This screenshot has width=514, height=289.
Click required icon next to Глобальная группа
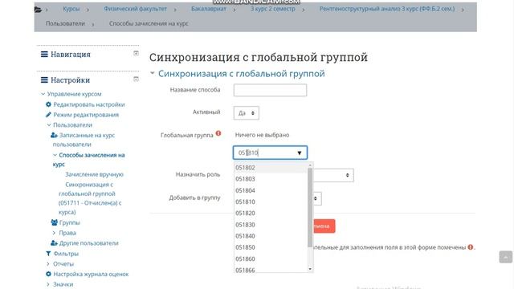(218, 133)
